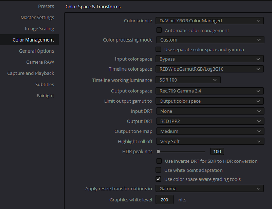Open Timeline color space dropdown
Screen dimensions: 272x209
210,69
